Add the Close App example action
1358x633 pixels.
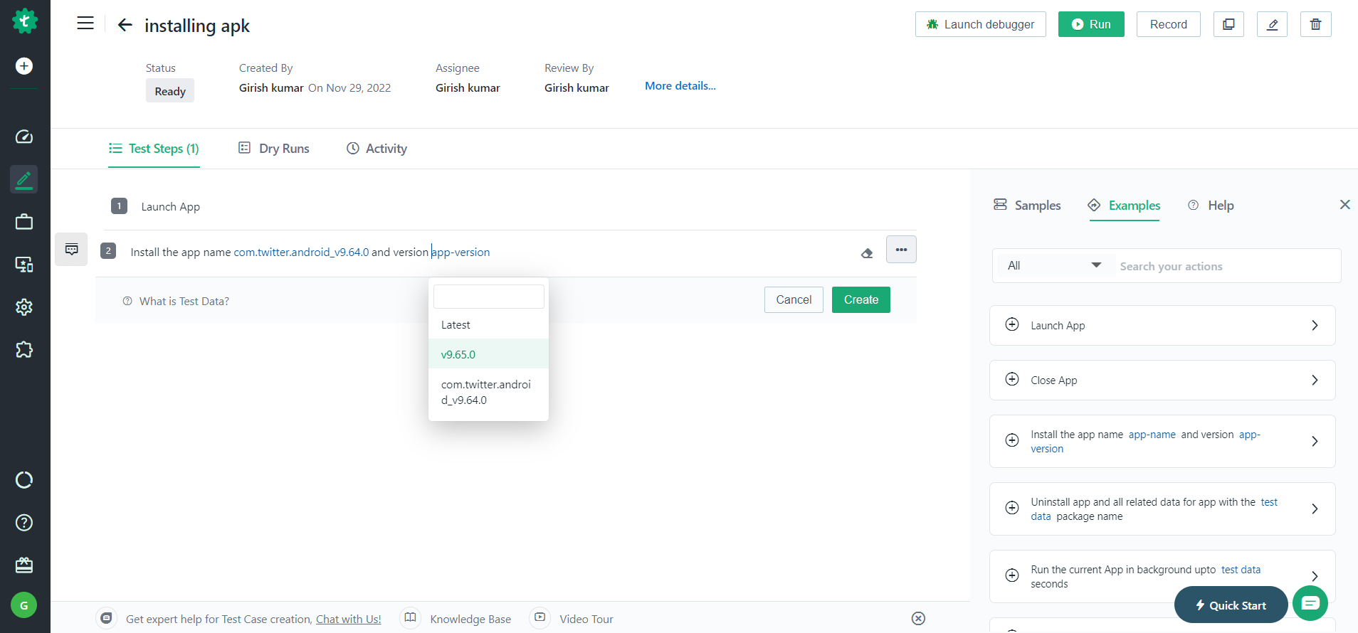1012,380
